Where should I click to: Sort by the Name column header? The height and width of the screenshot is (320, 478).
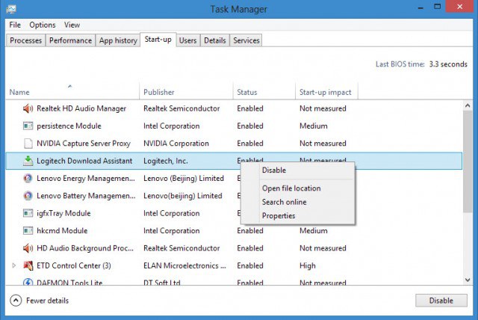(72, 92)
